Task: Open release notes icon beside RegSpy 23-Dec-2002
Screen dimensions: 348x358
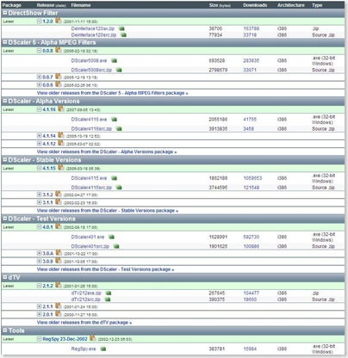Action: coord(92,338)
